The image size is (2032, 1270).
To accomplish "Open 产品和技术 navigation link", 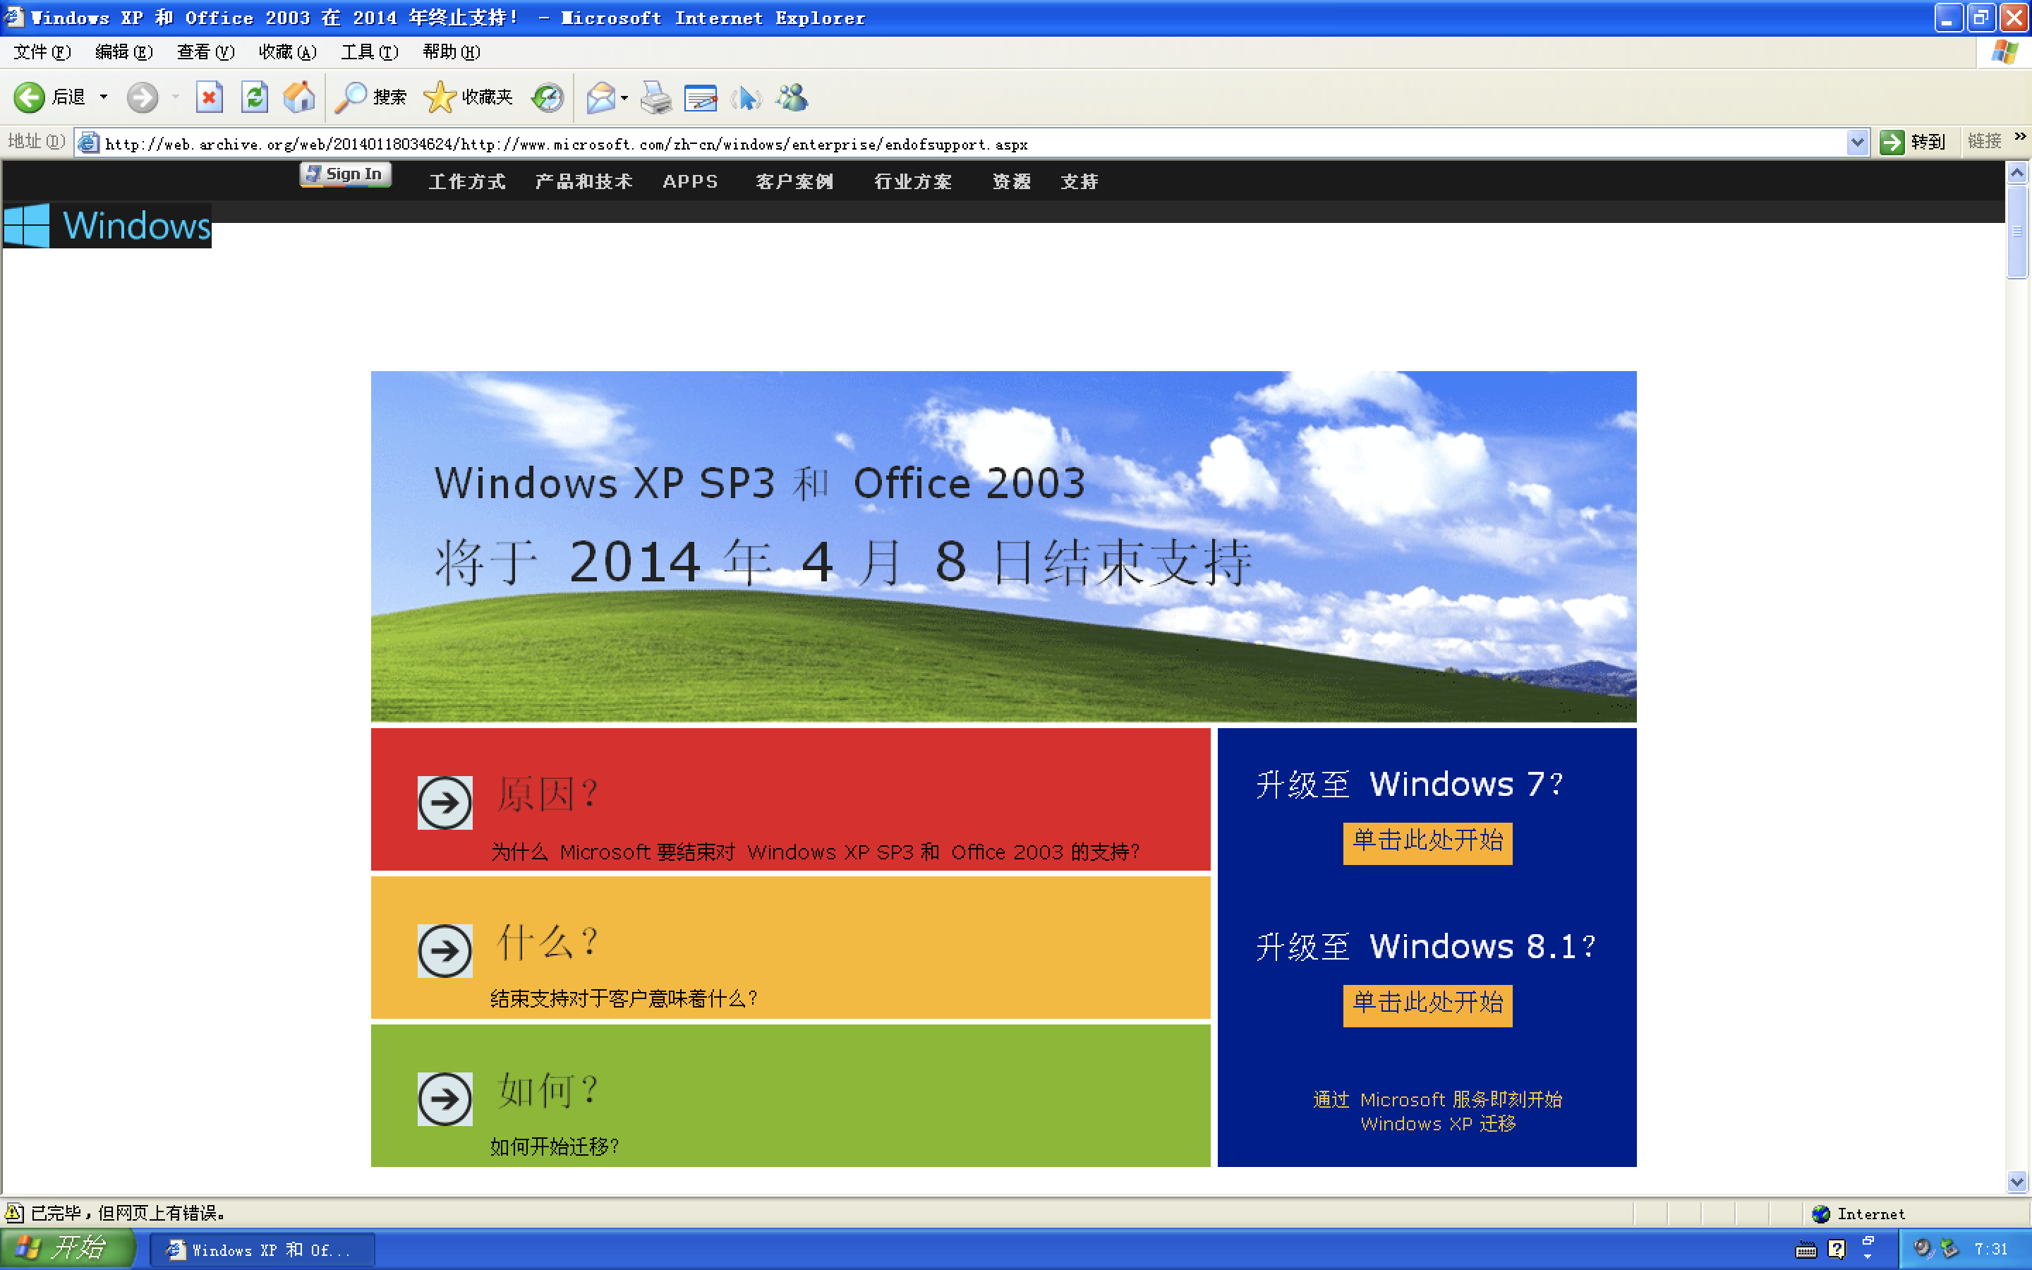I will pyautogui.click(x=583, y=181).
